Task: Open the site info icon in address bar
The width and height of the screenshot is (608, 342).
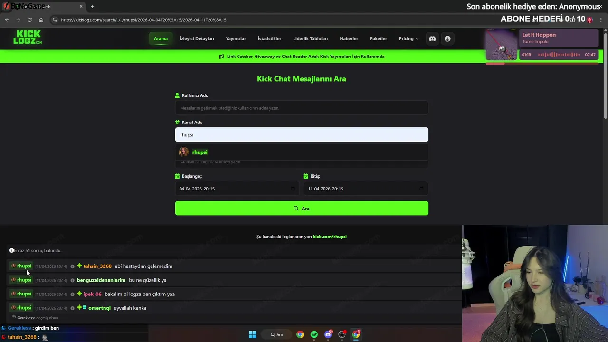Action: (55, 20)
